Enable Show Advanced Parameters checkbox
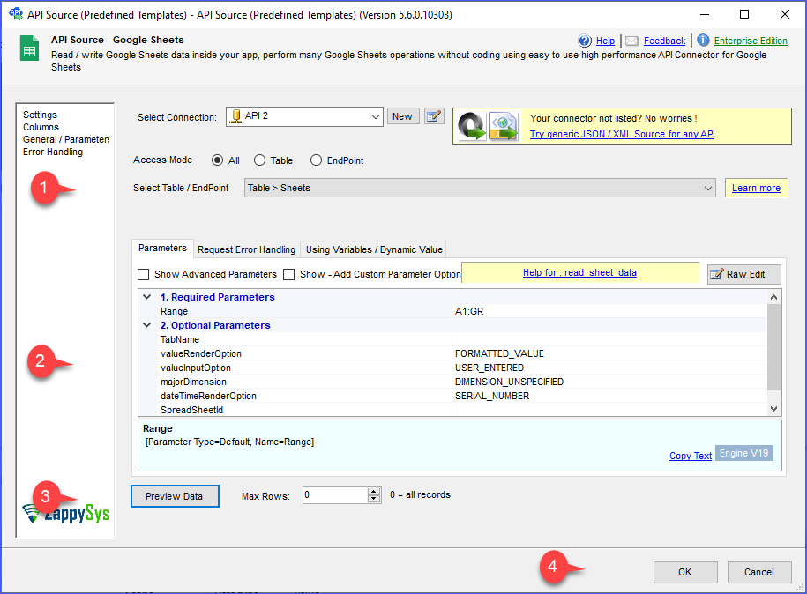This screenshot has height=594, width=807. click(144, 275)
